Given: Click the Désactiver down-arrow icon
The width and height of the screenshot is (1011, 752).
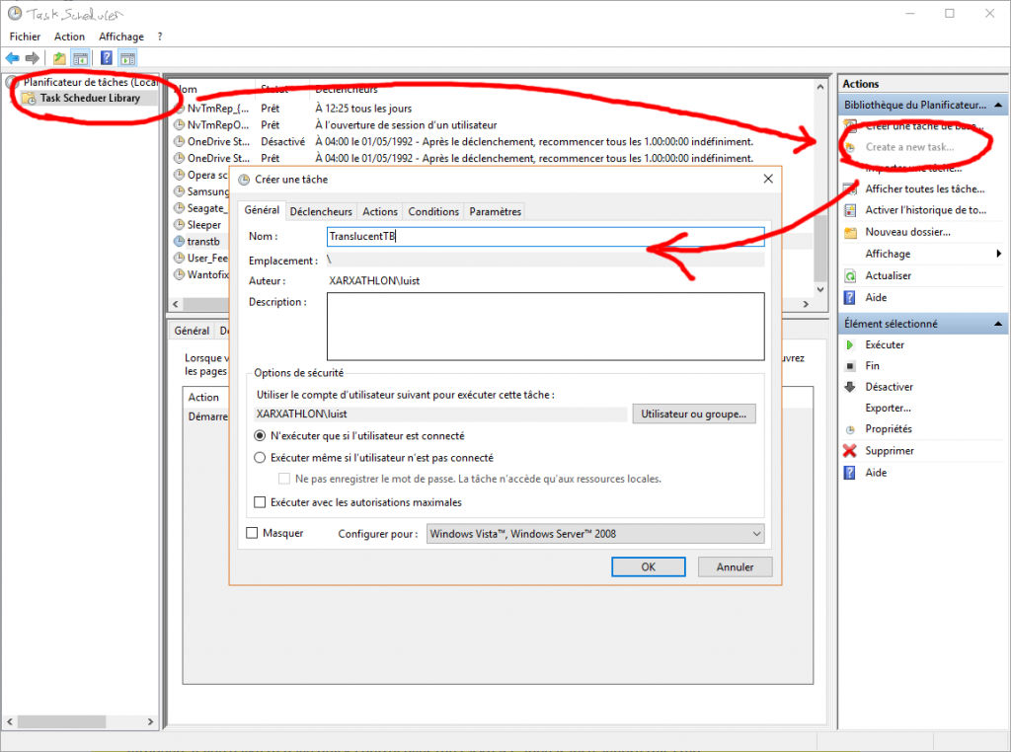Looking at the screenshot, I should tap(850, 387).
